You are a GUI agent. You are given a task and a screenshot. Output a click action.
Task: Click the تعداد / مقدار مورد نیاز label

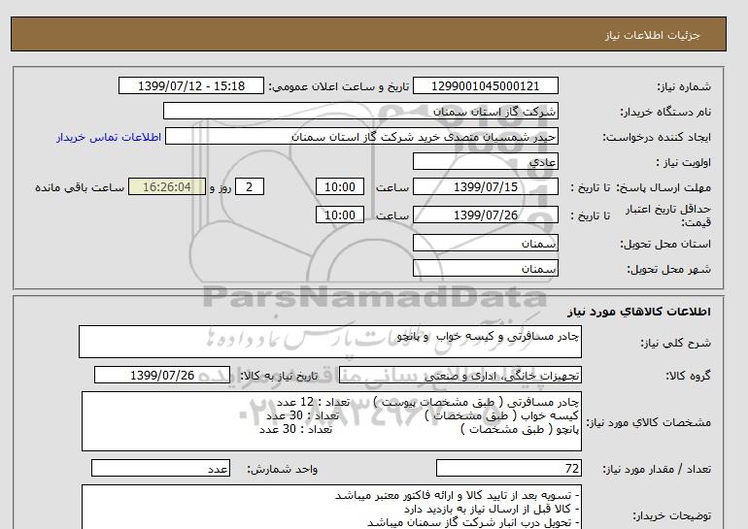pos(657,470)
